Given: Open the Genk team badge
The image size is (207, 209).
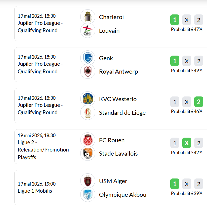Looking at the screenshot, I should 88,58.
